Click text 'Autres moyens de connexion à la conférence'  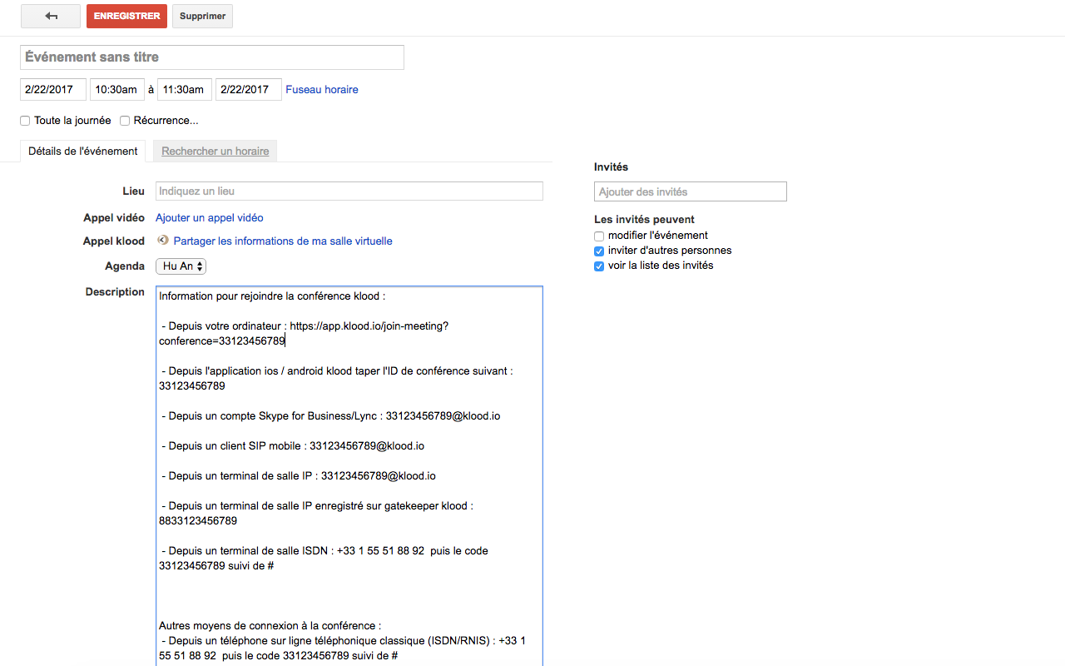270,626
